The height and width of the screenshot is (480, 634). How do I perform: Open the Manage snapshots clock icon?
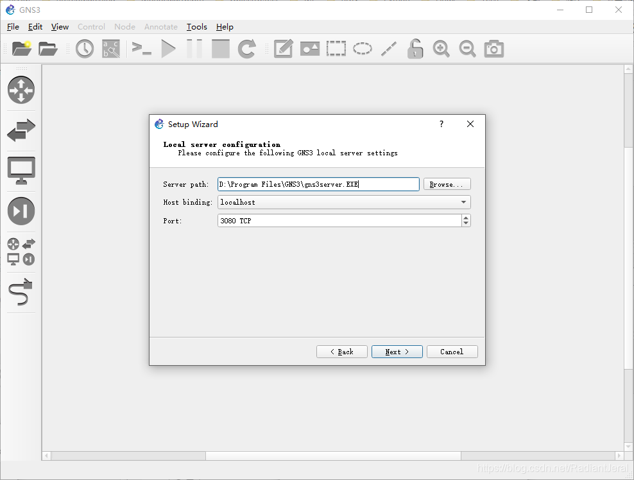pos(85,49)
